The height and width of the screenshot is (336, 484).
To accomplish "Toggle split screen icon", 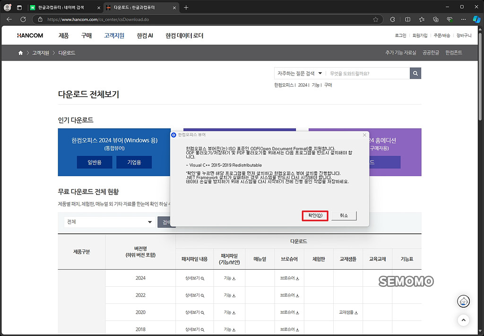I will pos(407,19).
